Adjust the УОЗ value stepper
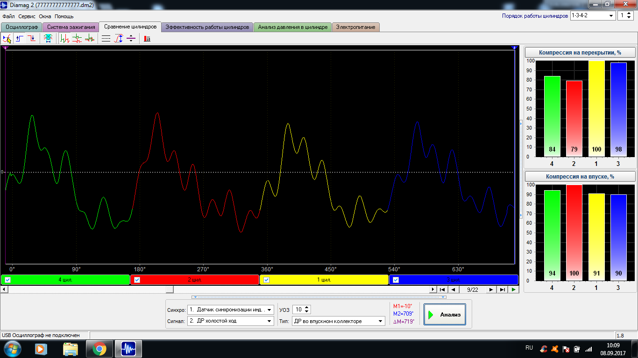This screenshot has width=638, height=358. pyautogui.click(x=307, y=310)
